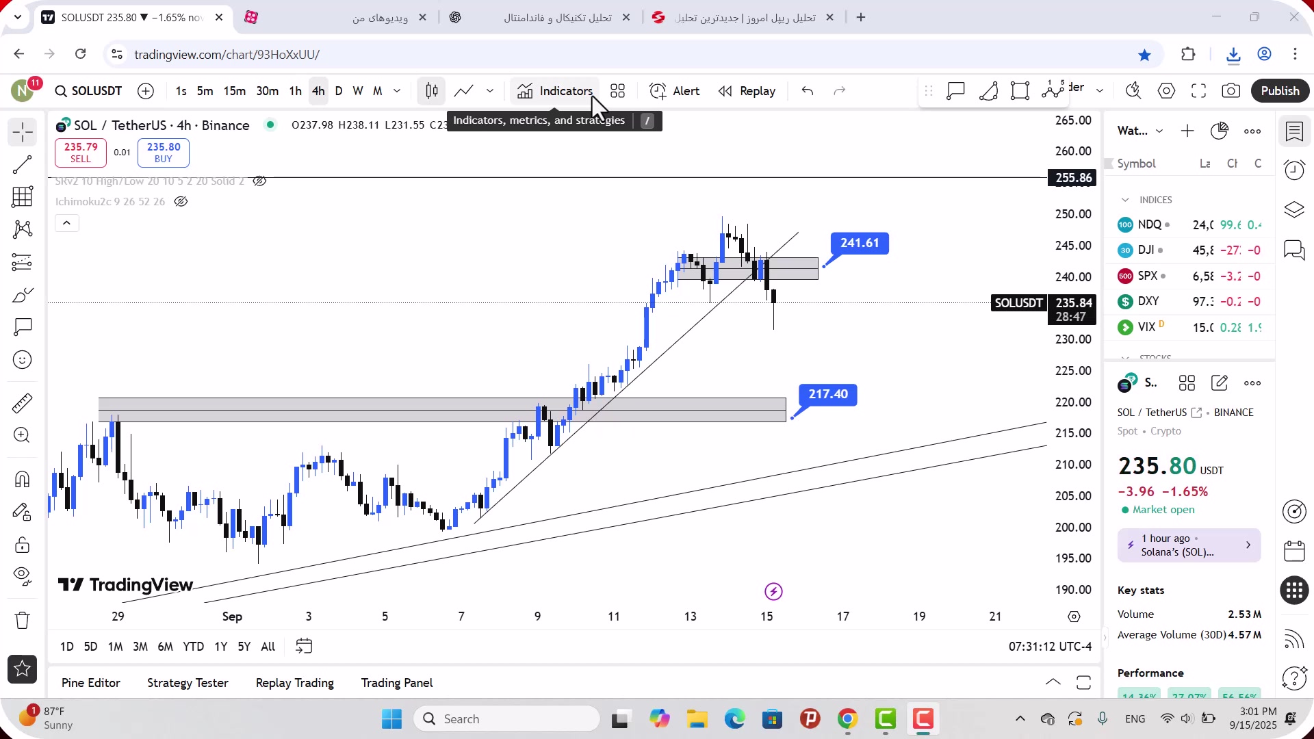Open the candlestick chart type selector
The height and width of the screenshot is (739, 1314).
pyautogui.click(x=432, y=91)
